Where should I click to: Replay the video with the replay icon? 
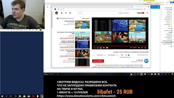145,48
